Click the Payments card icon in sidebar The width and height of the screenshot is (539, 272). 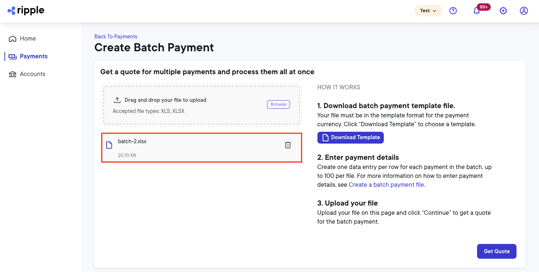click(x=12, y=56)
